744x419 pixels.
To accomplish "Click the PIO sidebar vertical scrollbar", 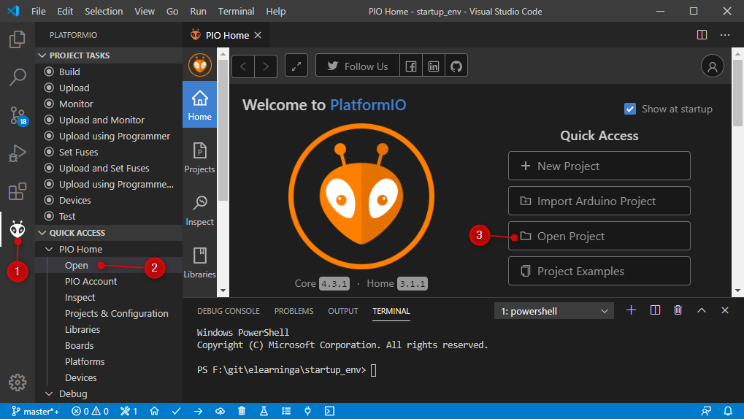I will click(x=223, y=130).
